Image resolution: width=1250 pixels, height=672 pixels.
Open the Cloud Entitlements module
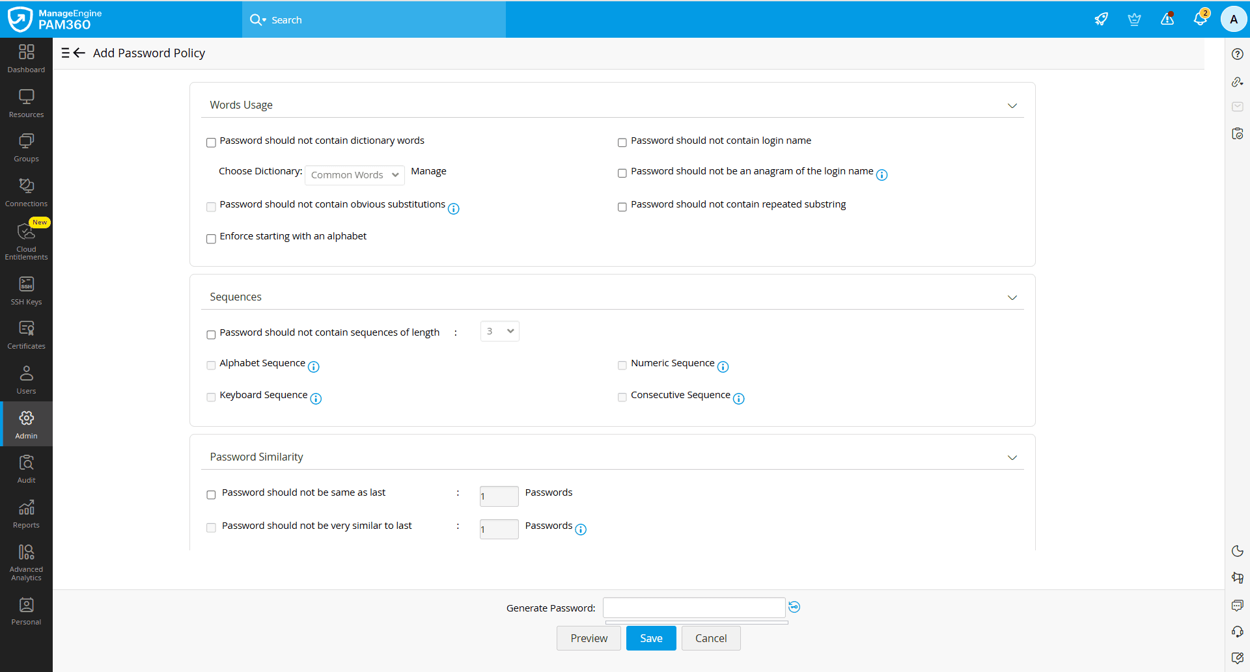pyautogui.click(x=26, y=241)
